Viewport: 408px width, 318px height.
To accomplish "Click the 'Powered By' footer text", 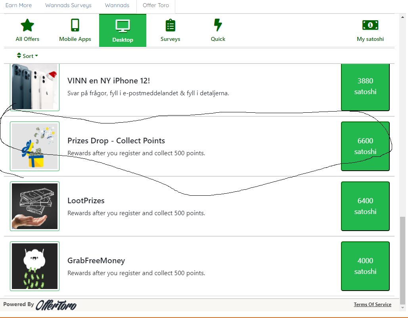I will pyautogui.click(x=19, y=304).
